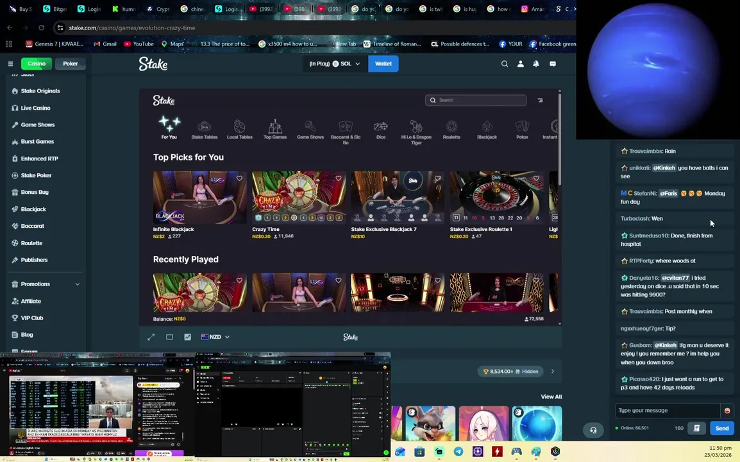
Task: Open the Infinite Blackjack game thumbnail
Action: tap(199, 198)
